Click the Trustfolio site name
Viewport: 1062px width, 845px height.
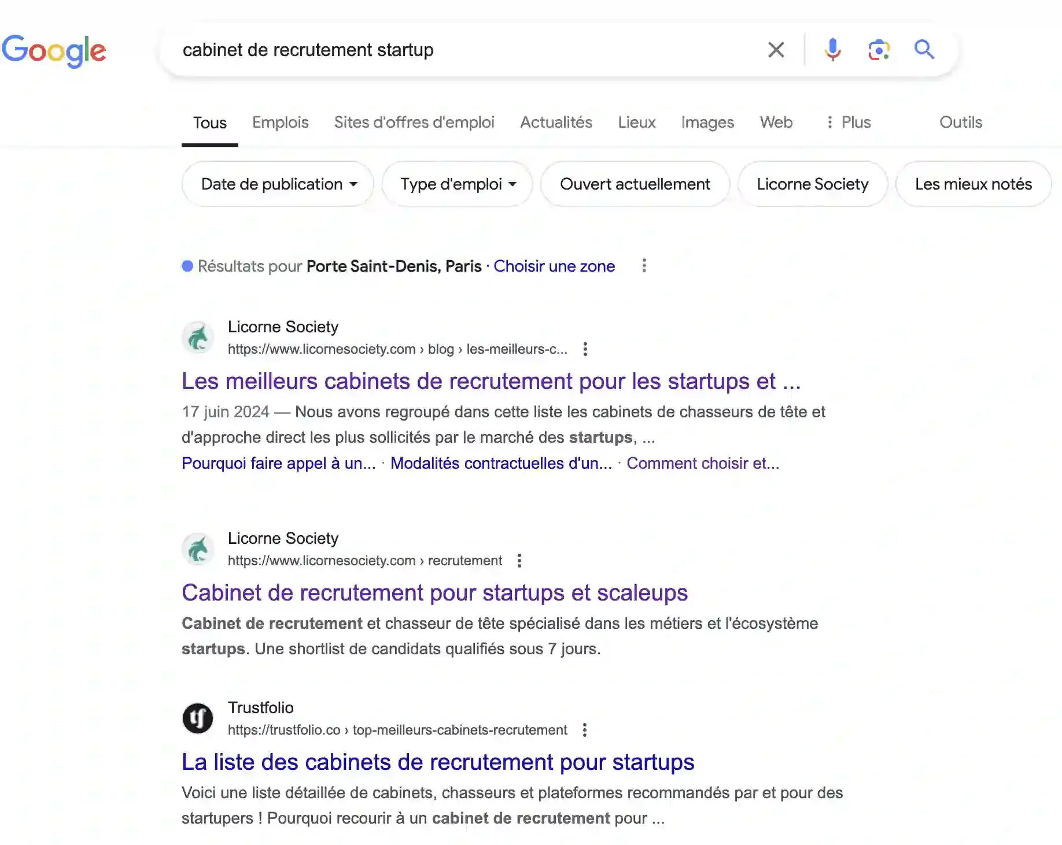click(260, 708)
